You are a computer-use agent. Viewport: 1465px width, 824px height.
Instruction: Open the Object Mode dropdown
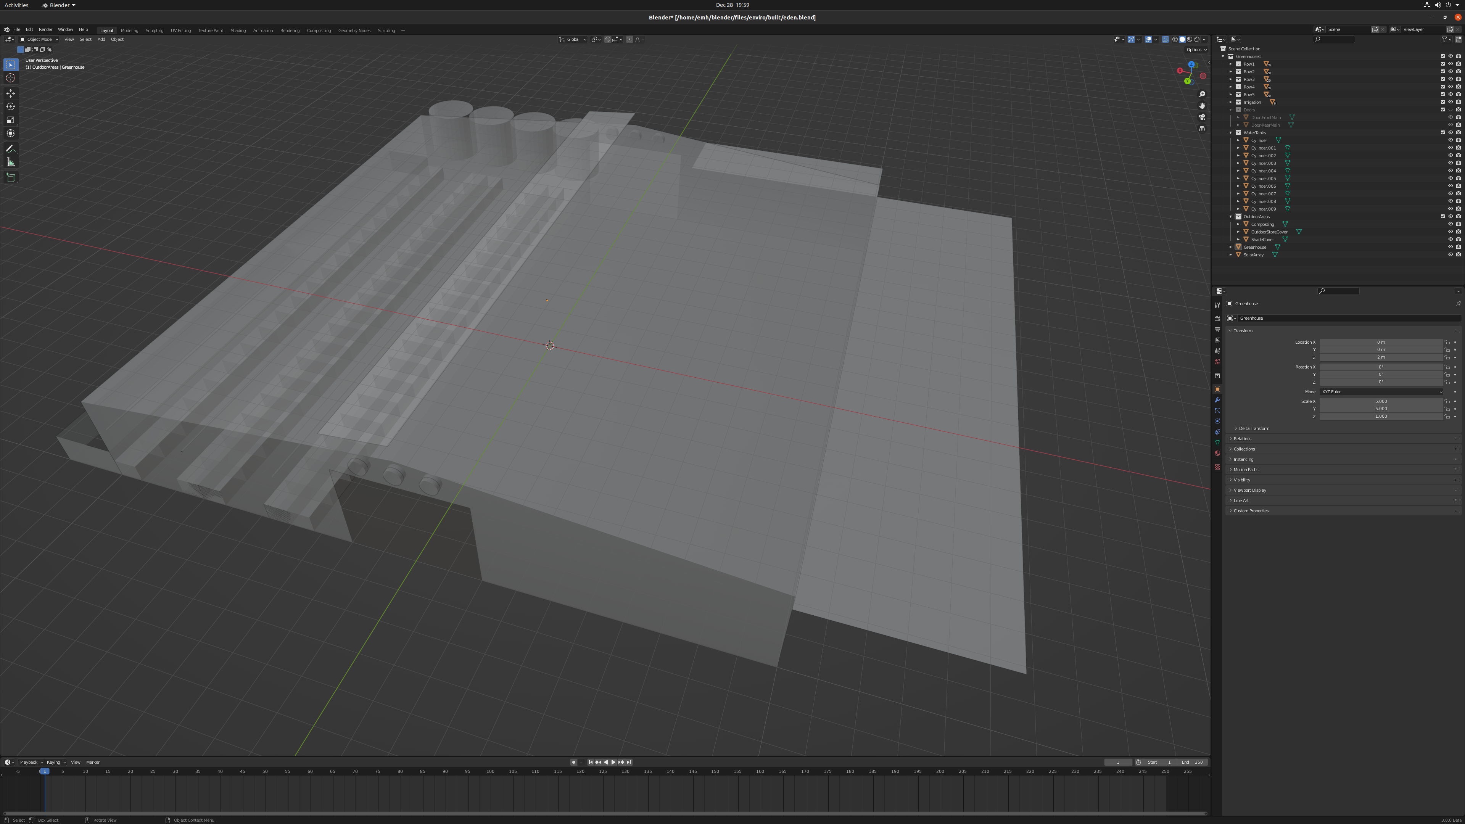coord(39,39)
